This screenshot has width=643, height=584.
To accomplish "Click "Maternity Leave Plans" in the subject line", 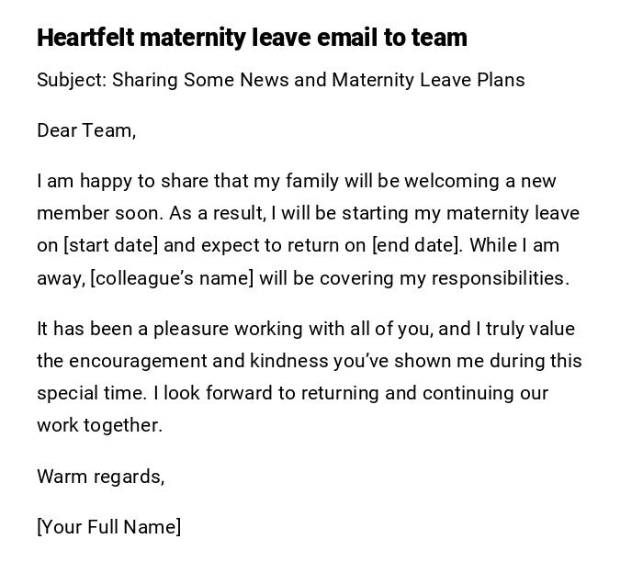I will tap(428, 80).
